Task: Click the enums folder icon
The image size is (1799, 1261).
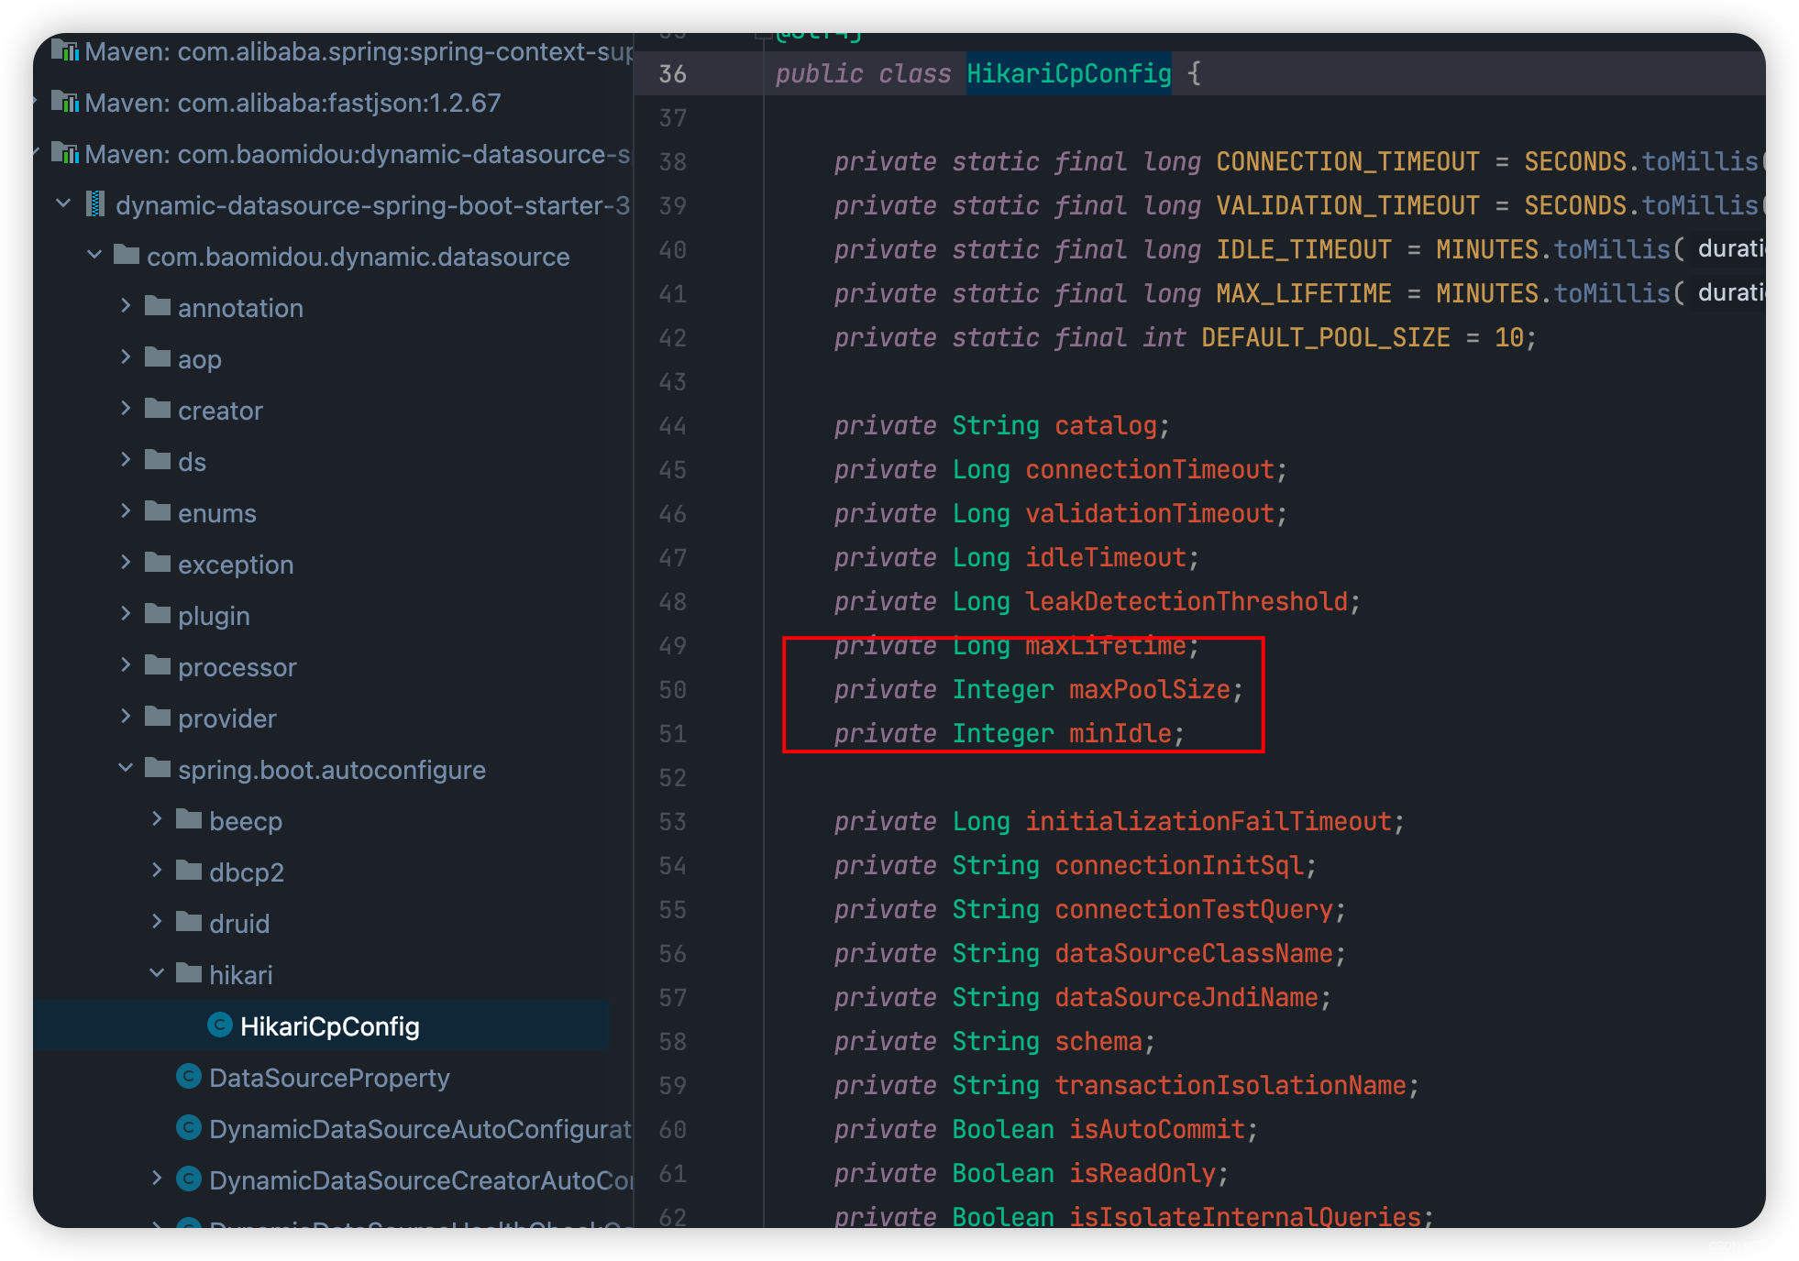Action: click(158, 511)
